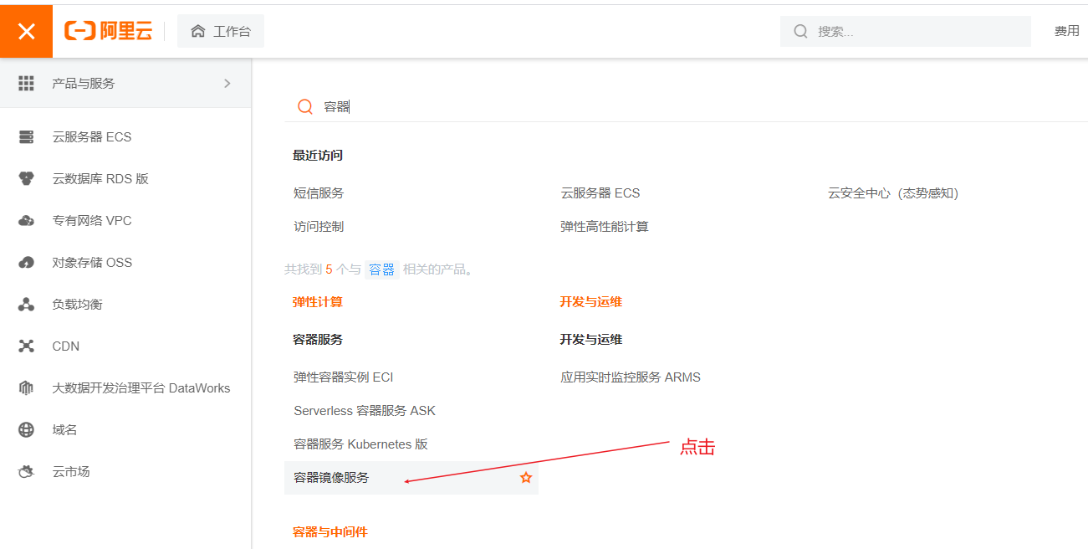Viewport: 1088px width, 549px height.
Task: Click the CDN sidebar icon
Action: click(x=26, y=346)
